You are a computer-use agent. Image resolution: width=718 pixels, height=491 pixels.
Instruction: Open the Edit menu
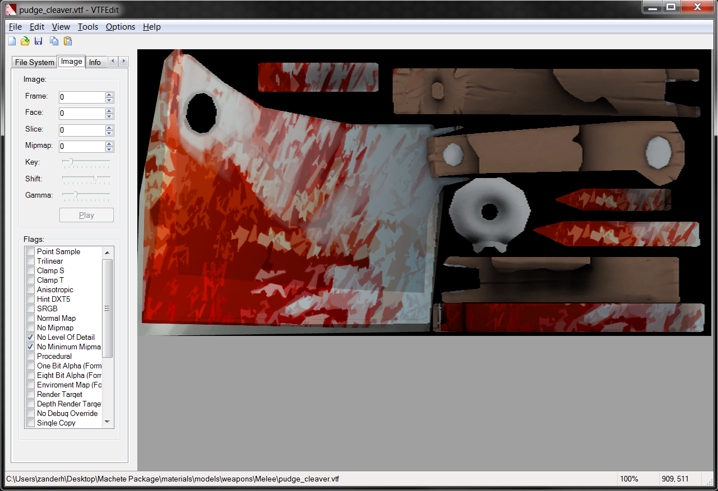37,27
